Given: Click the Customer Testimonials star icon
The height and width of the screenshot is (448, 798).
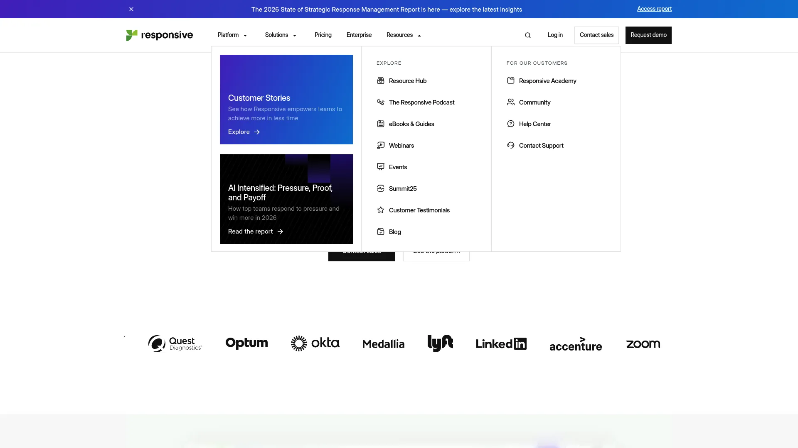Looking at the screenshot, I should point(381,210).
